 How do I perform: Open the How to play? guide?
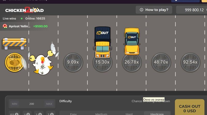tap(154, 10)
